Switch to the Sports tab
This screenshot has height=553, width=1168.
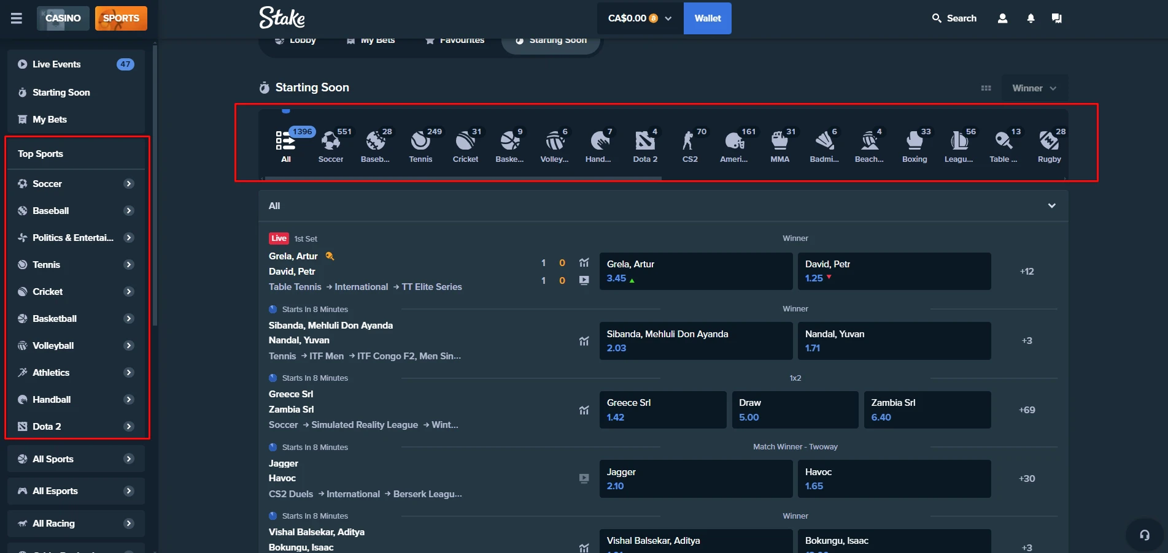(121, 18)
